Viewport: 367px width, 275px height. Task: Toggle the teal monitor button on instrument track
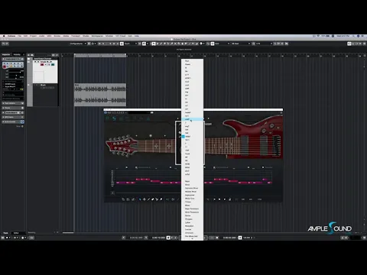pos(53,64)
